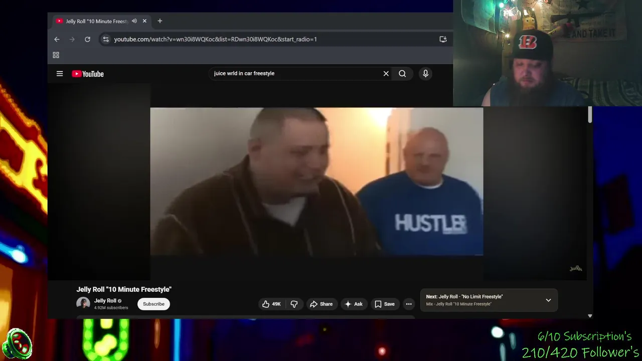Clear the search box with X

pos(386,74)
